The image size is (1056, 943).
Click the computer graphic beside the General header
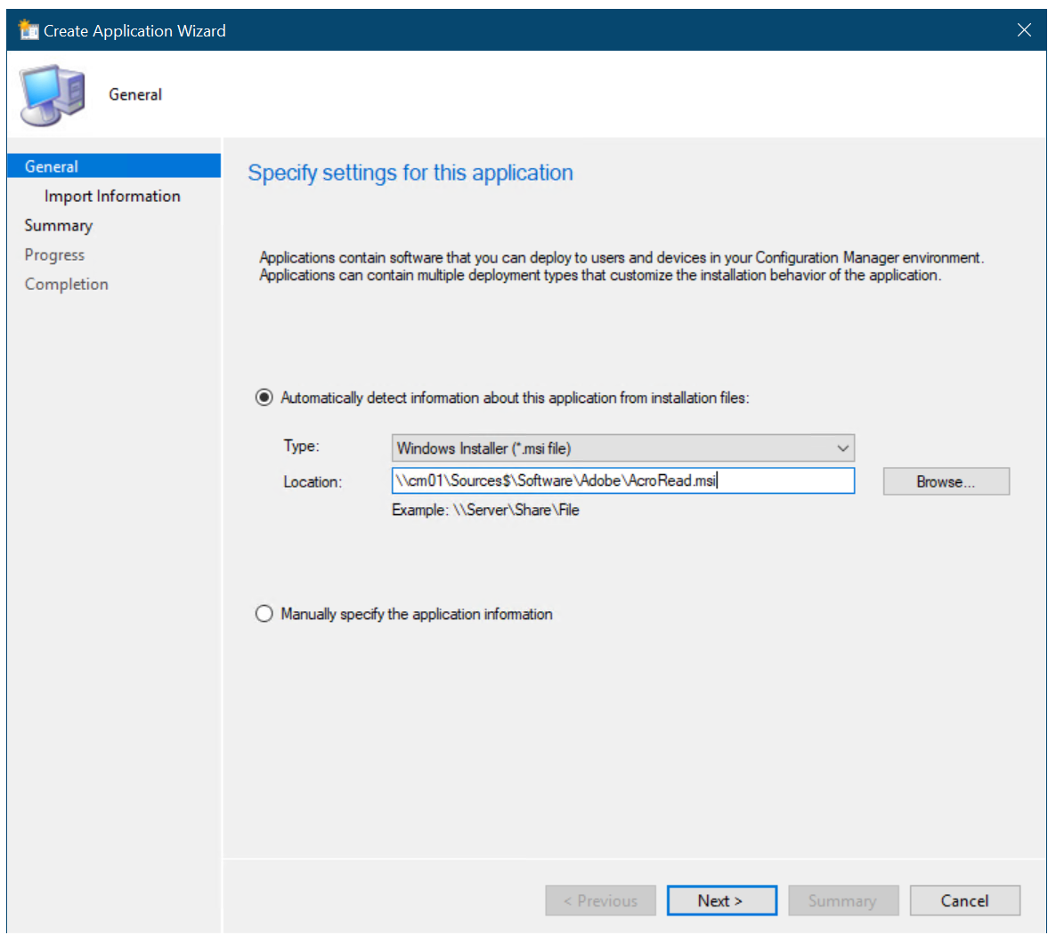[x=51, y=93]
